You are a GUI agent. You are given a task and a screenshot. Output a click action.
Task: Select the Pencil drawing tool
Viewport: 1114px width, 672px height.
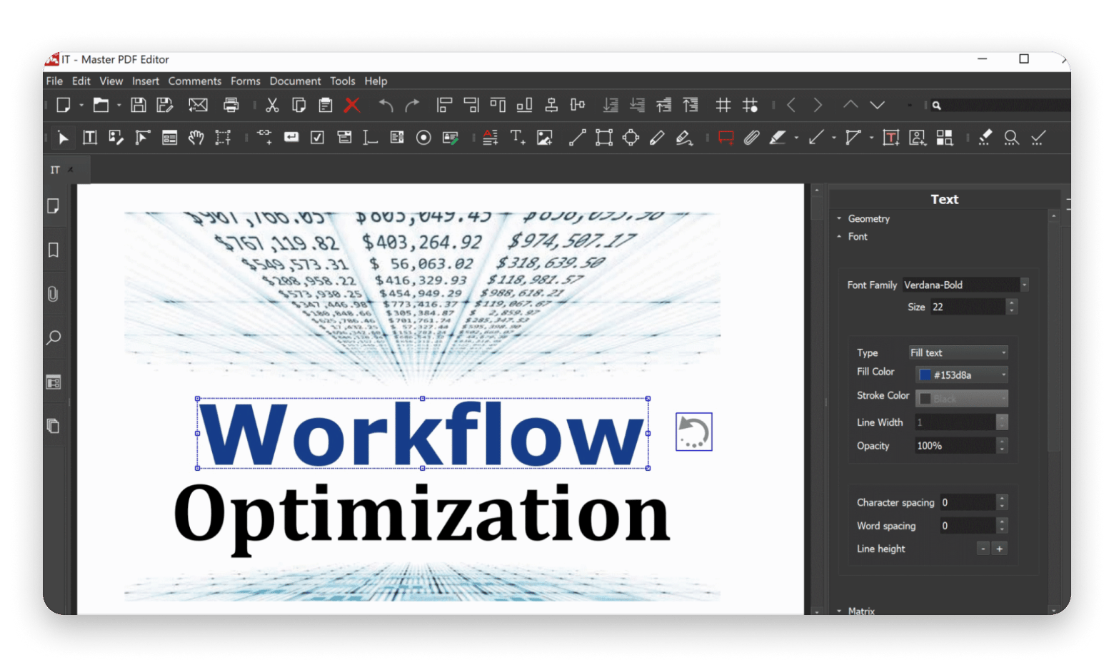click(657, 138)
